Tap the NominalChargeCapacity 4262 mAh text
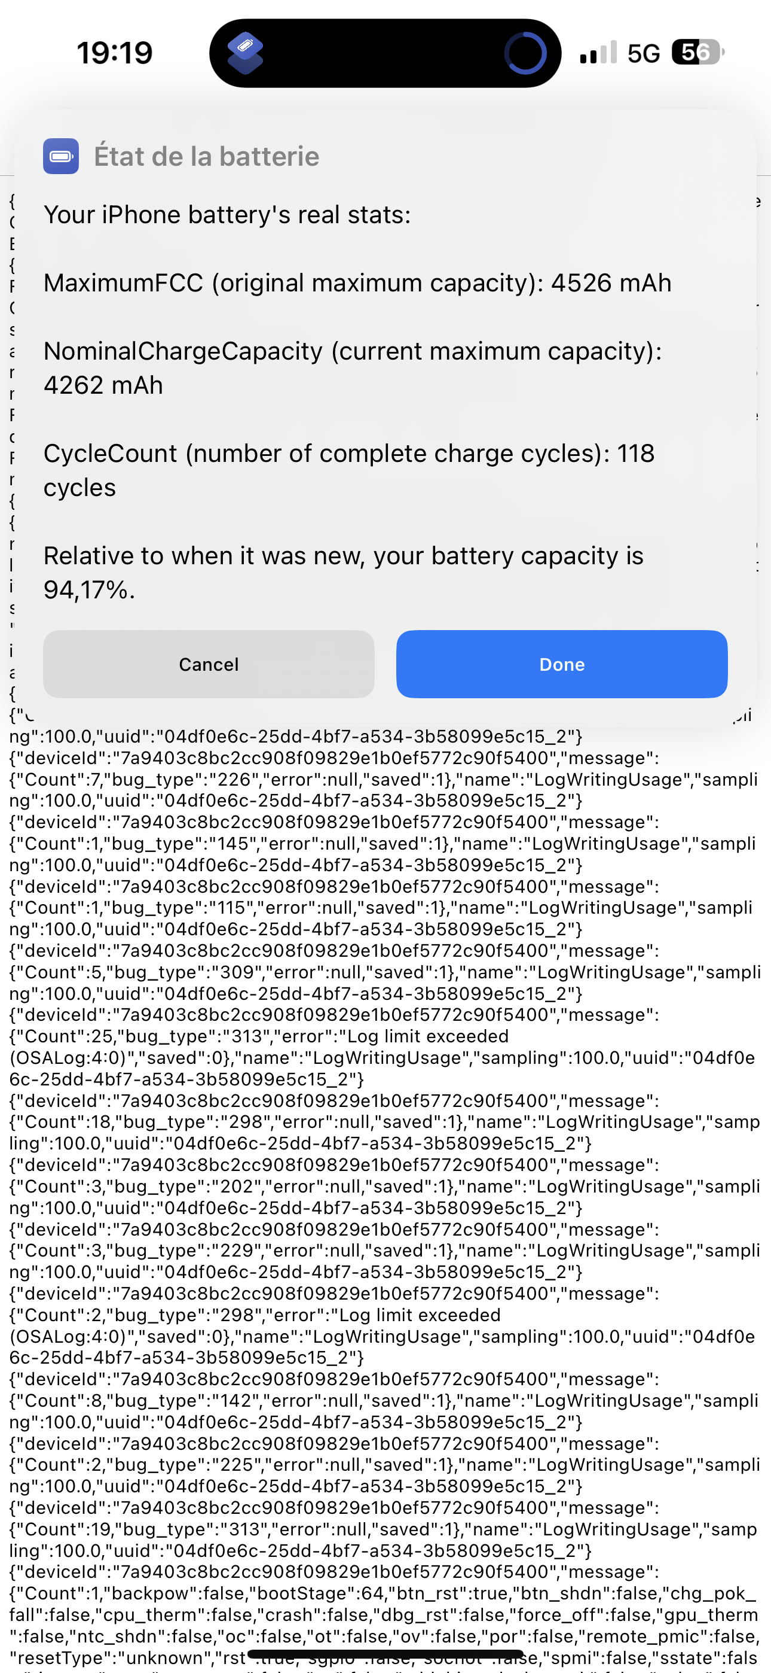The height and width of the screenshot is (1673, 771). 353,368
